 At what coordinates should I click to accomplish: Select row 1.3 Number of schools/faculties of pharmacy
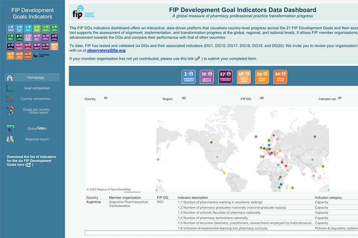pos(219,213)
